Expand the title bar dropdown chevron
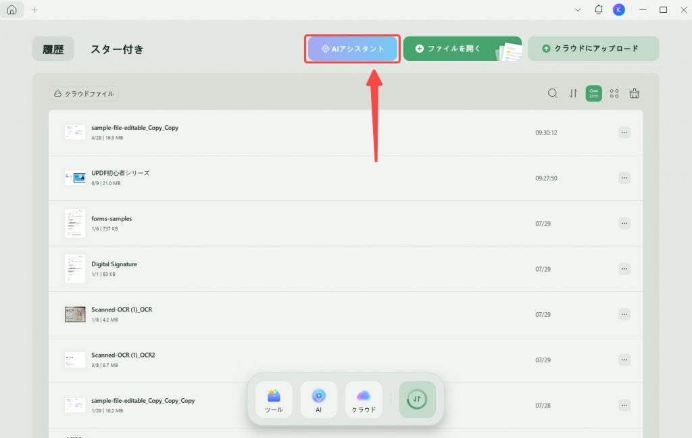The image size is (692, 438). [578, 9]
